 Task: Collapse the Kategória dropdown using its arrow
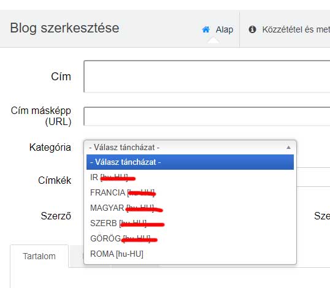[288, 147]
